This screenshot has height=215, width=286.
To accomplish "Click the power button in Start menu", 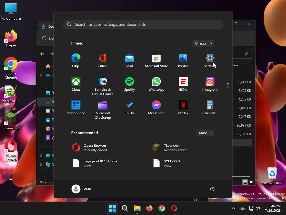I will [x=212, y=189].
